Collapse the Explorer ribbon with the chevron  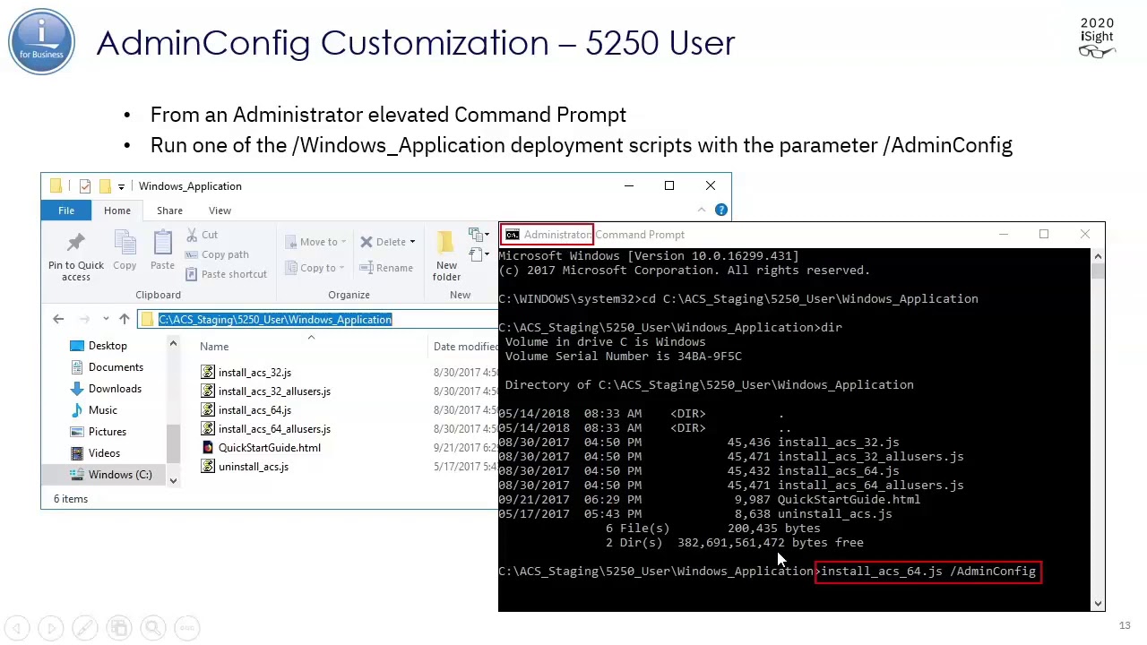(x=702, y=211)
